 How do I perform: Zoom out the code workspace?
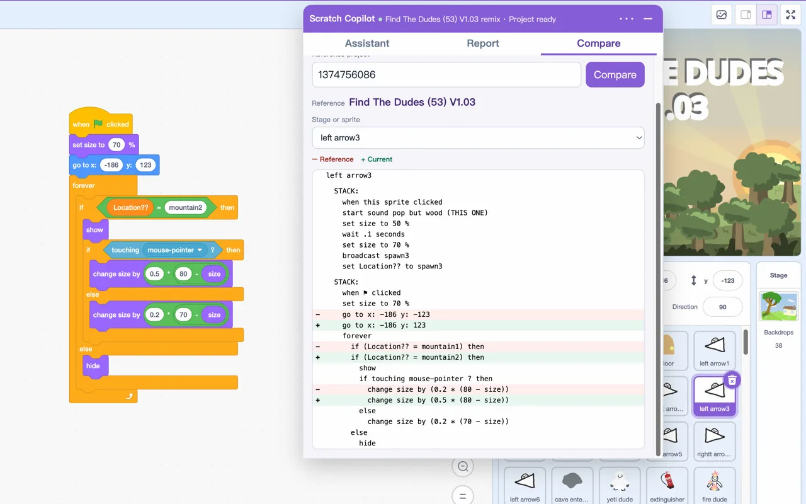(463, 467)
